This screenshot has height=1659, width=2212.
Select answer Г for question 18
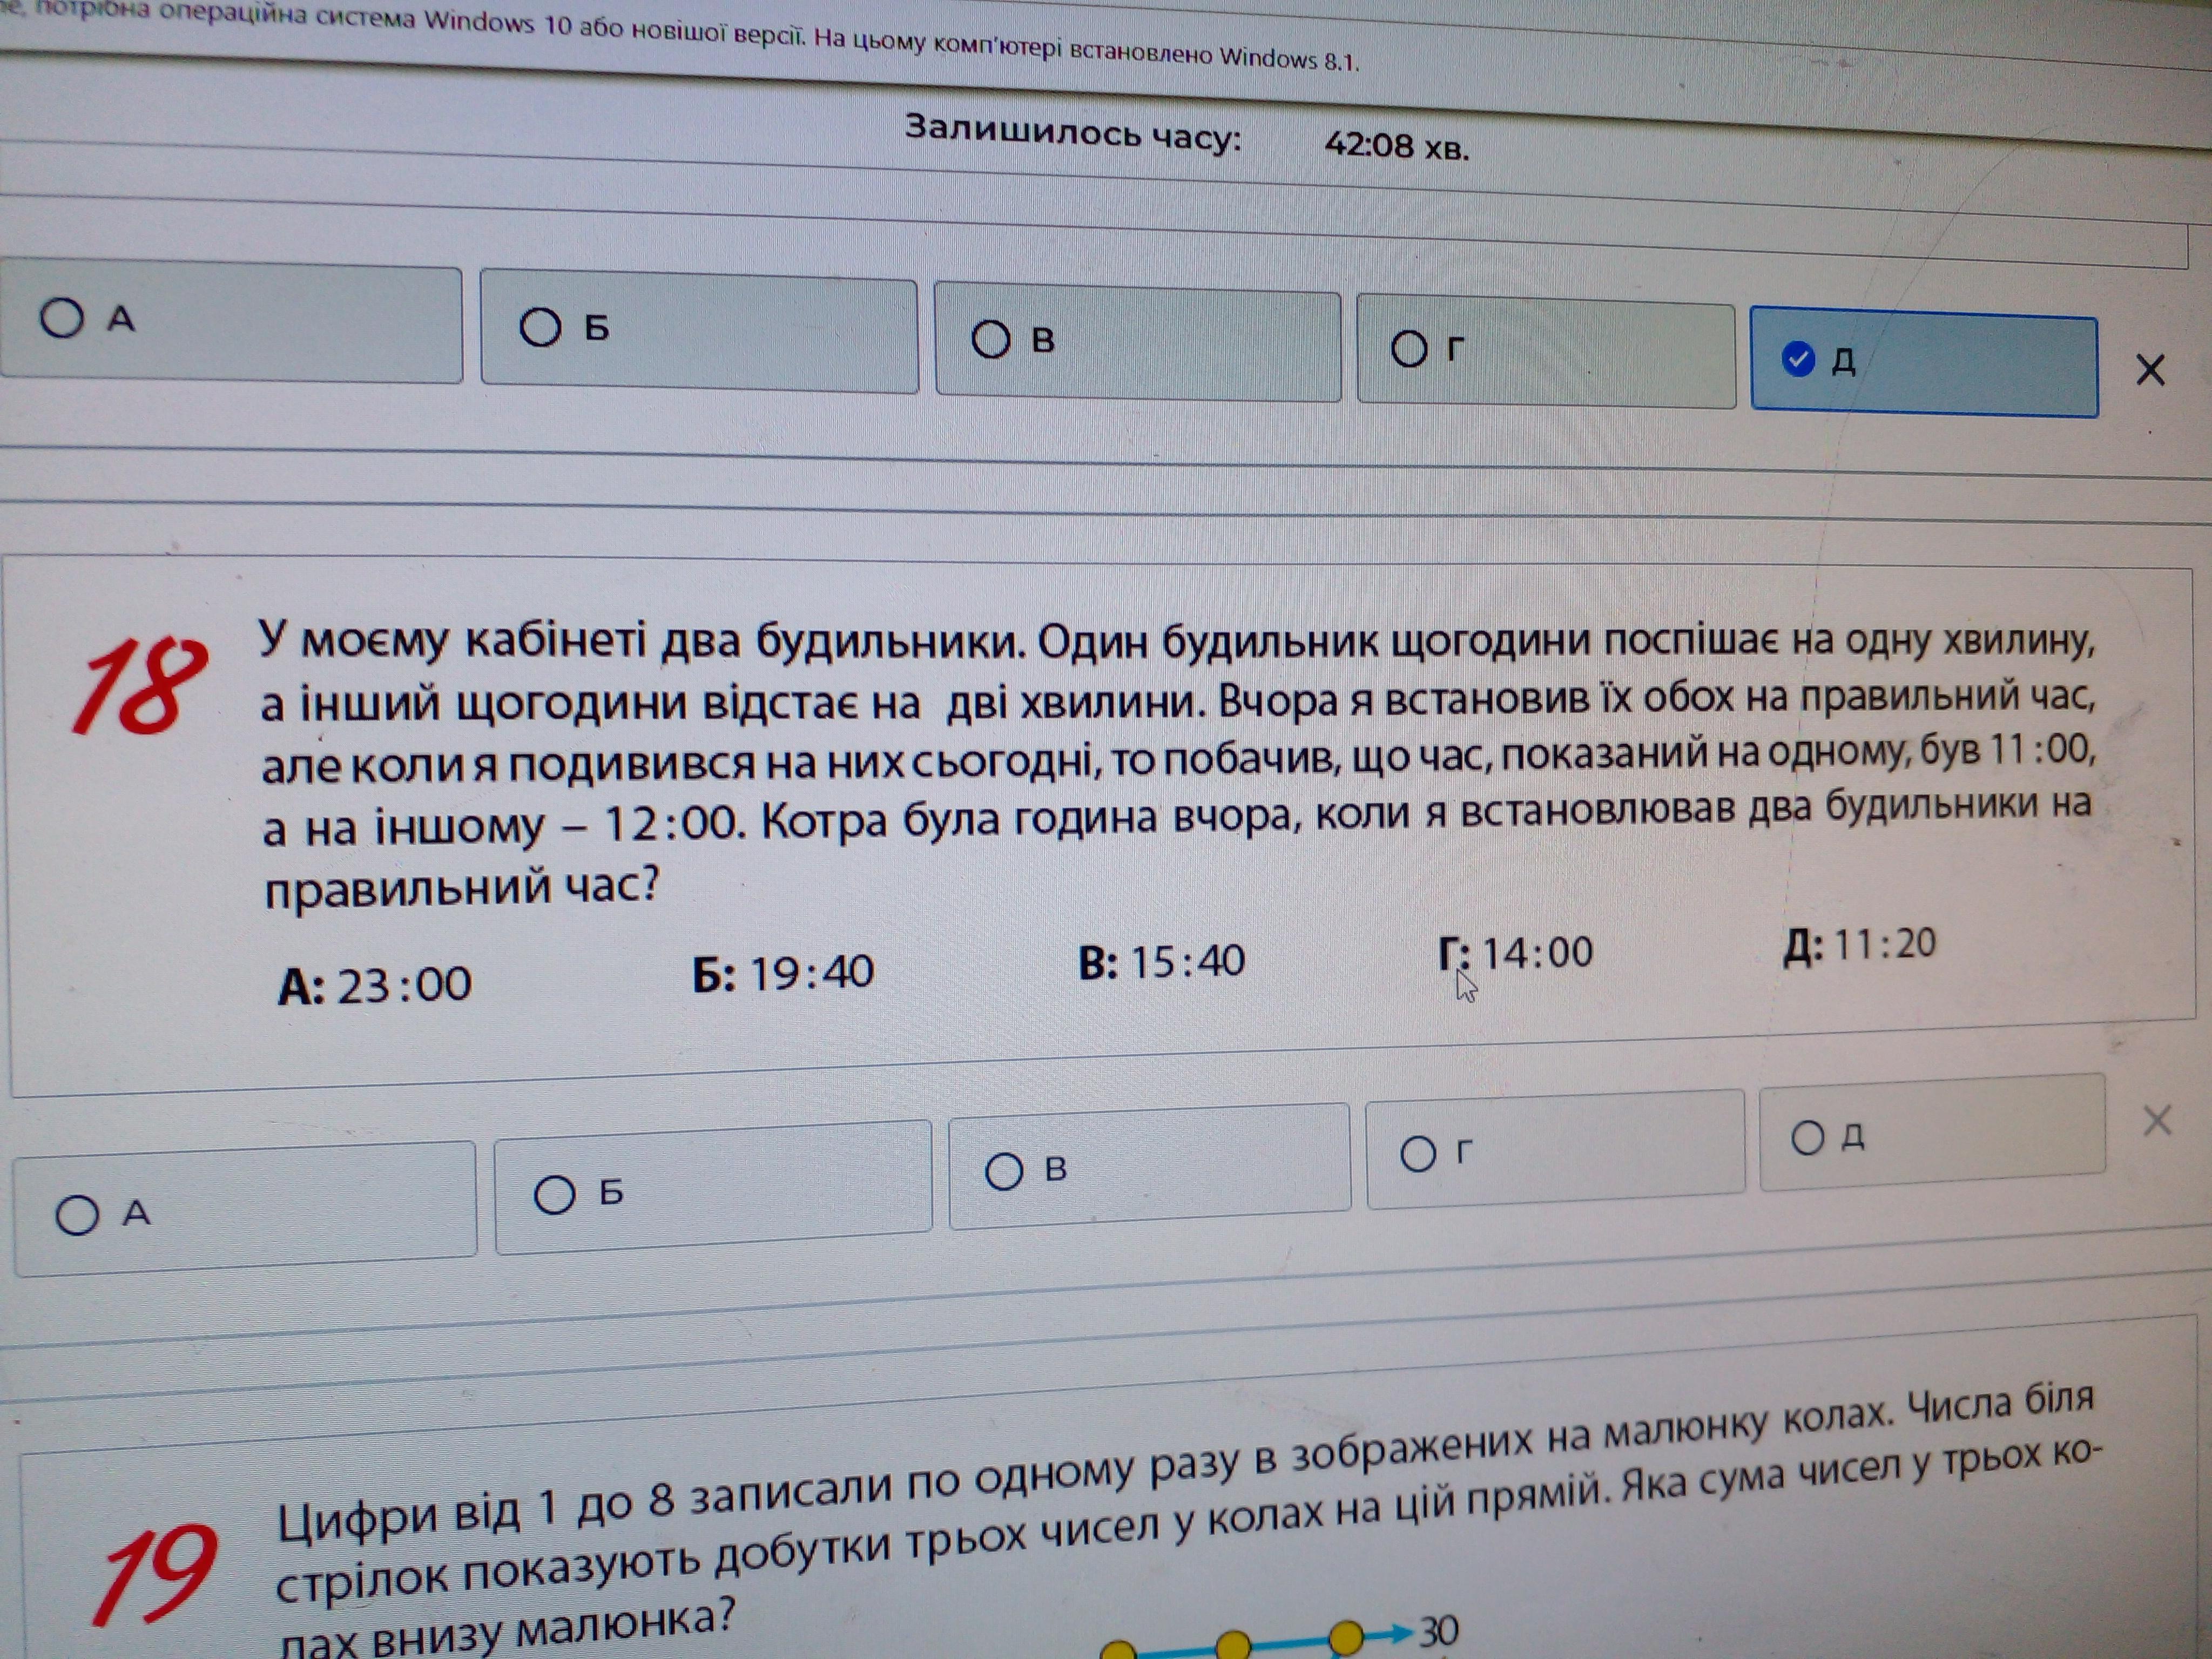[x=1418, y=1154]
